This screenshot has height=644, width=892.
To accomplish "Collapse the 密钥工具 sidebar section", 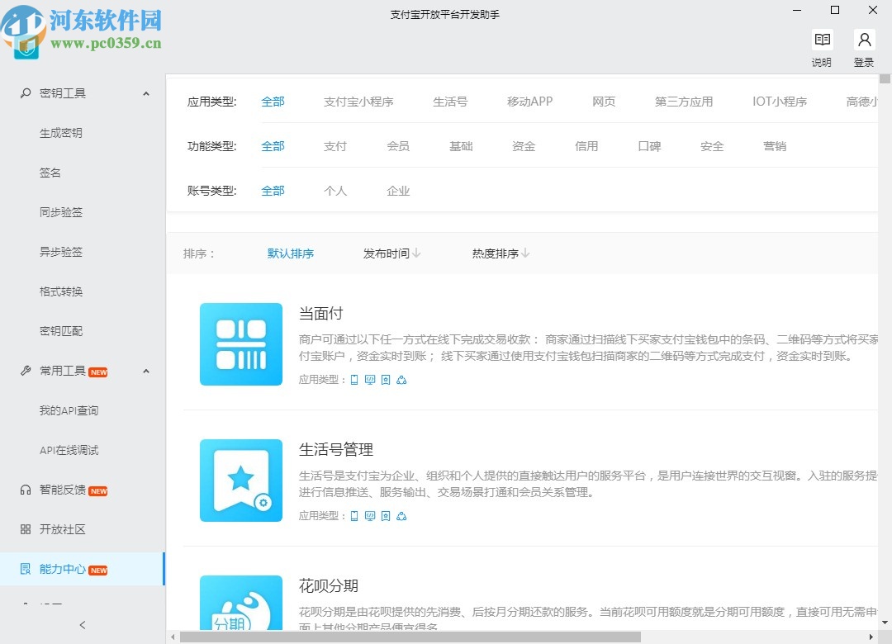I will tap(146, 92).
